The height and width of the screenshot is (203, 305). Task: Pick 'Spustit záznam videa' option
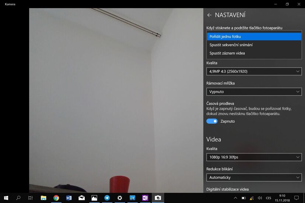(254, 53)
